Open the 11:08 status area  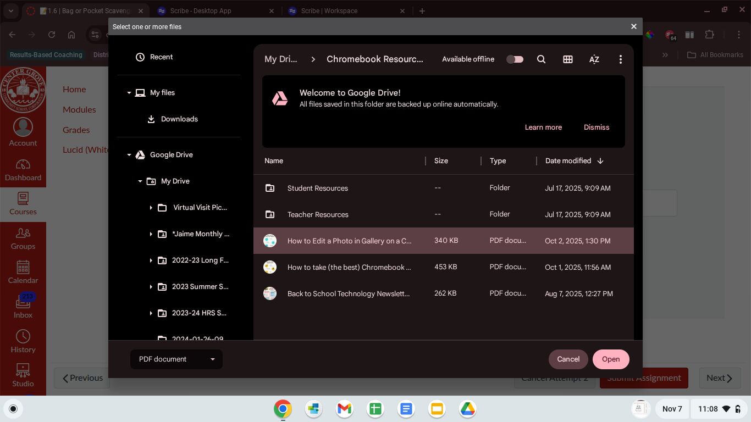point(719,409)
